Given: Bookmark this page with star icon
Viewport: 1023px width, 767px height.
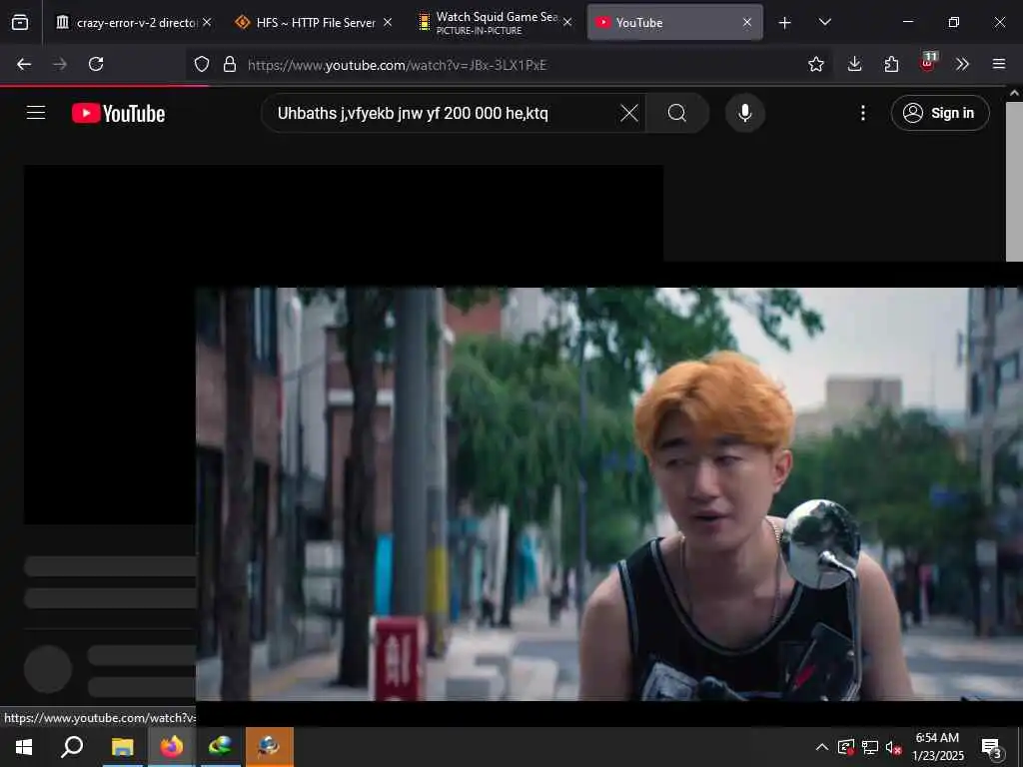Looking at the screenshot, I should coord(815,64).
